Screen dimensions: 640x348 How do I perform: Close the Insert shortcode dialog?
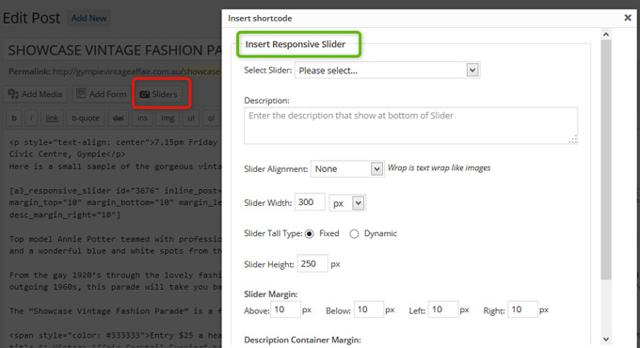628,18
